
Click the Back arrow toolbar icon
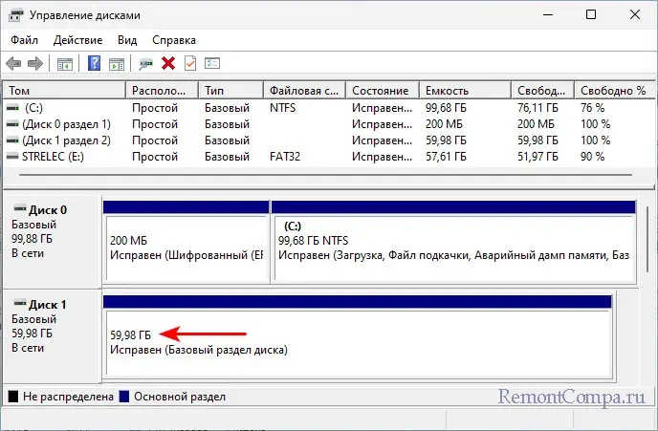(x=13, y=64)
